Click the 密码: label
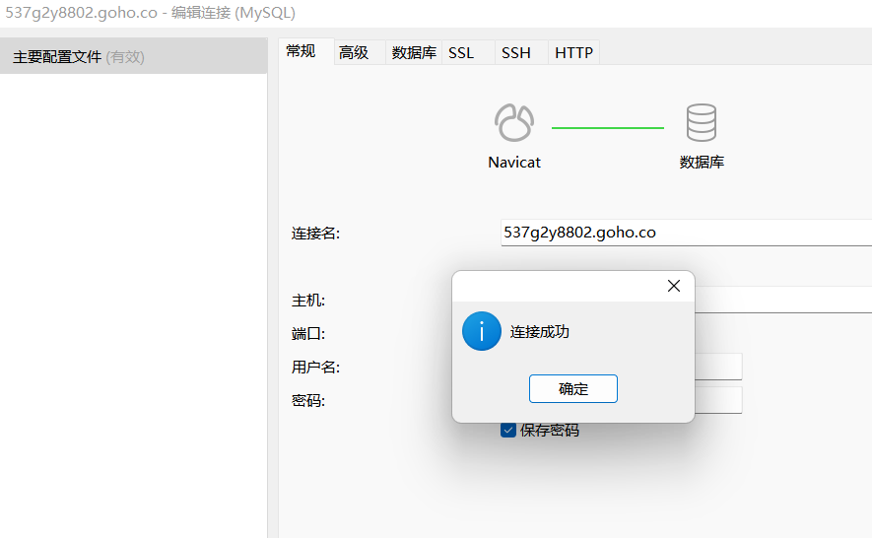The image size is (872, 538). 308,401
